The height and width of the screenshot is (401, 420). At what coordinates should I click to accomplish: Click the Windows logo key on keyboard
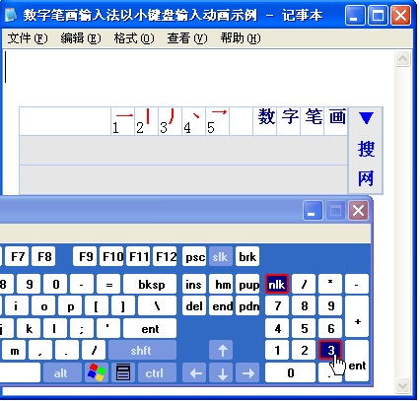pos(97,372)
